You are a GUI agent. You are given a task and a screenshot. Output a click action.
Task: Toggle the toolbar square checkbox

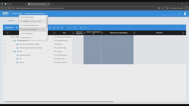pos(65,28)
